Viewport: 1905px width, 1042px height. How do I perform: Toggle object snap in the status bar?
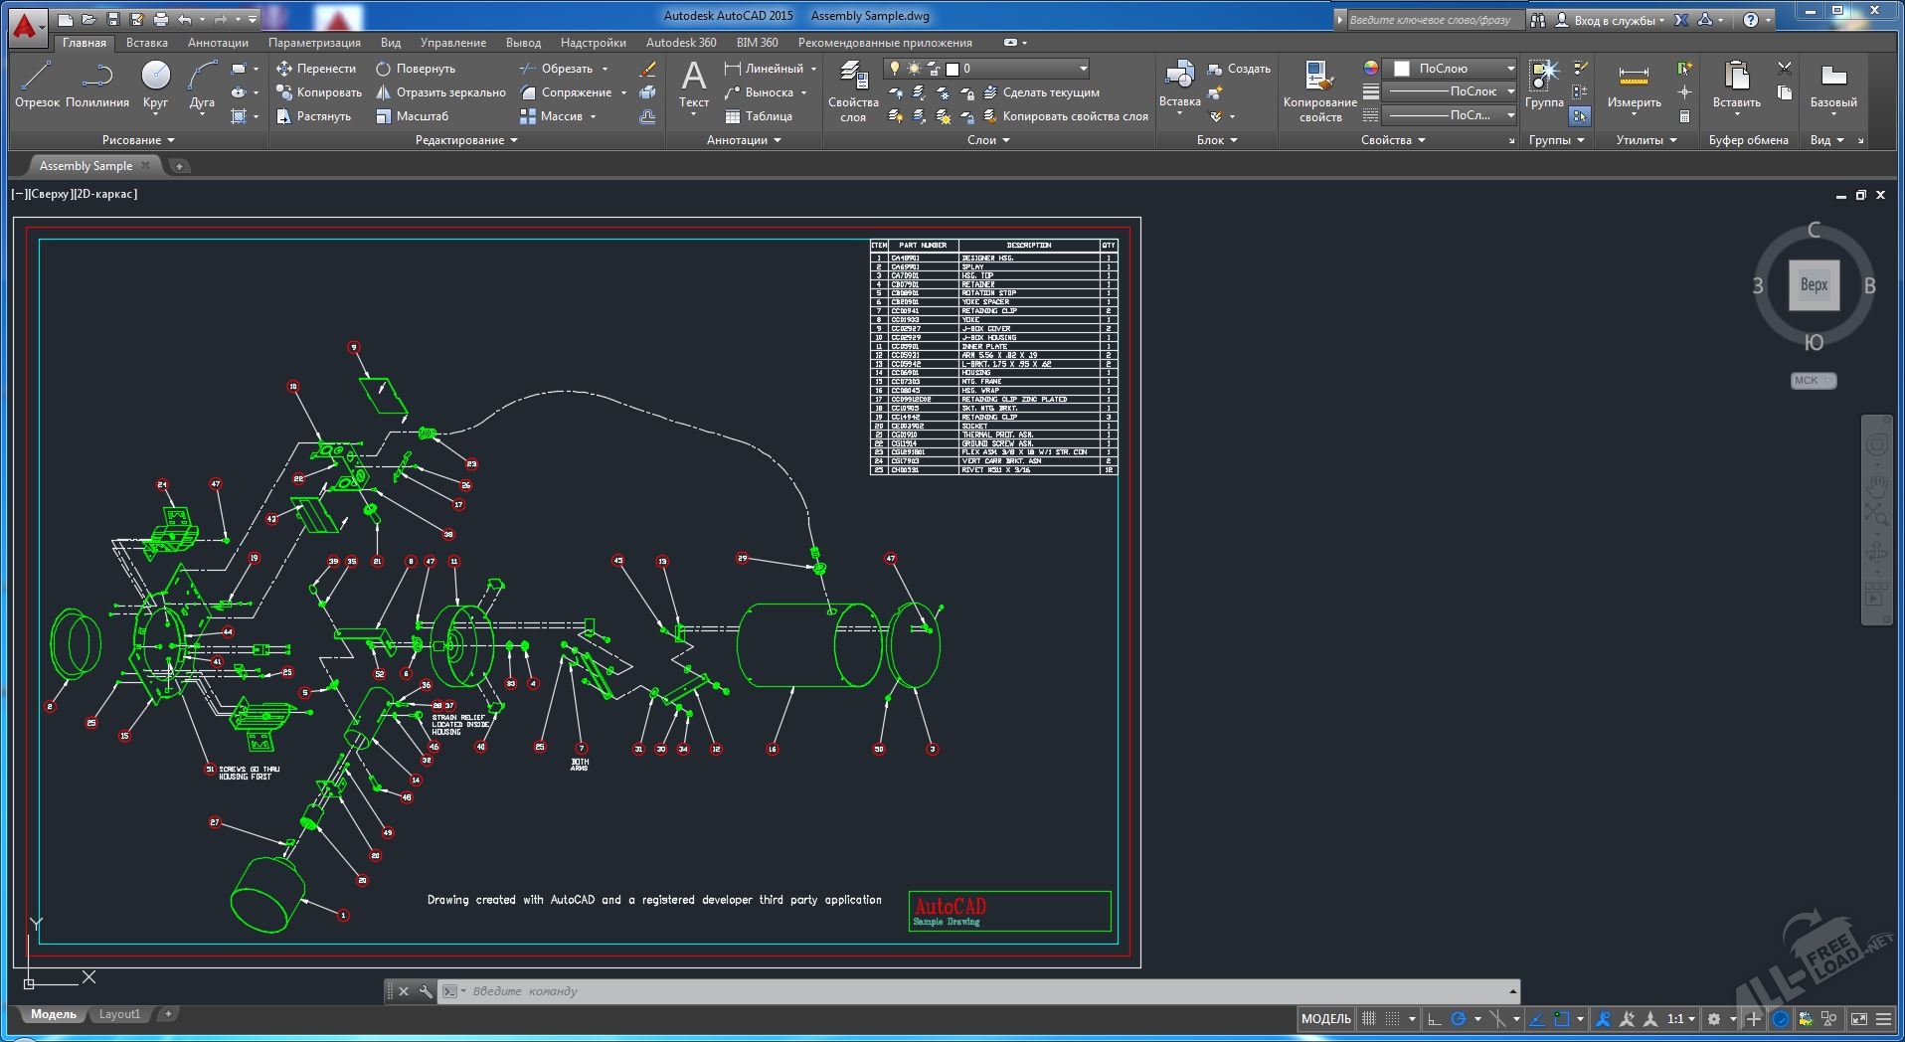[1561, 1019]
